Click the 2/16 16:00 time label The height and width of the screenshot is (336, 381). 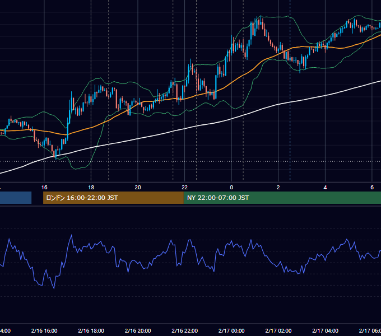(x=44, y=330)
